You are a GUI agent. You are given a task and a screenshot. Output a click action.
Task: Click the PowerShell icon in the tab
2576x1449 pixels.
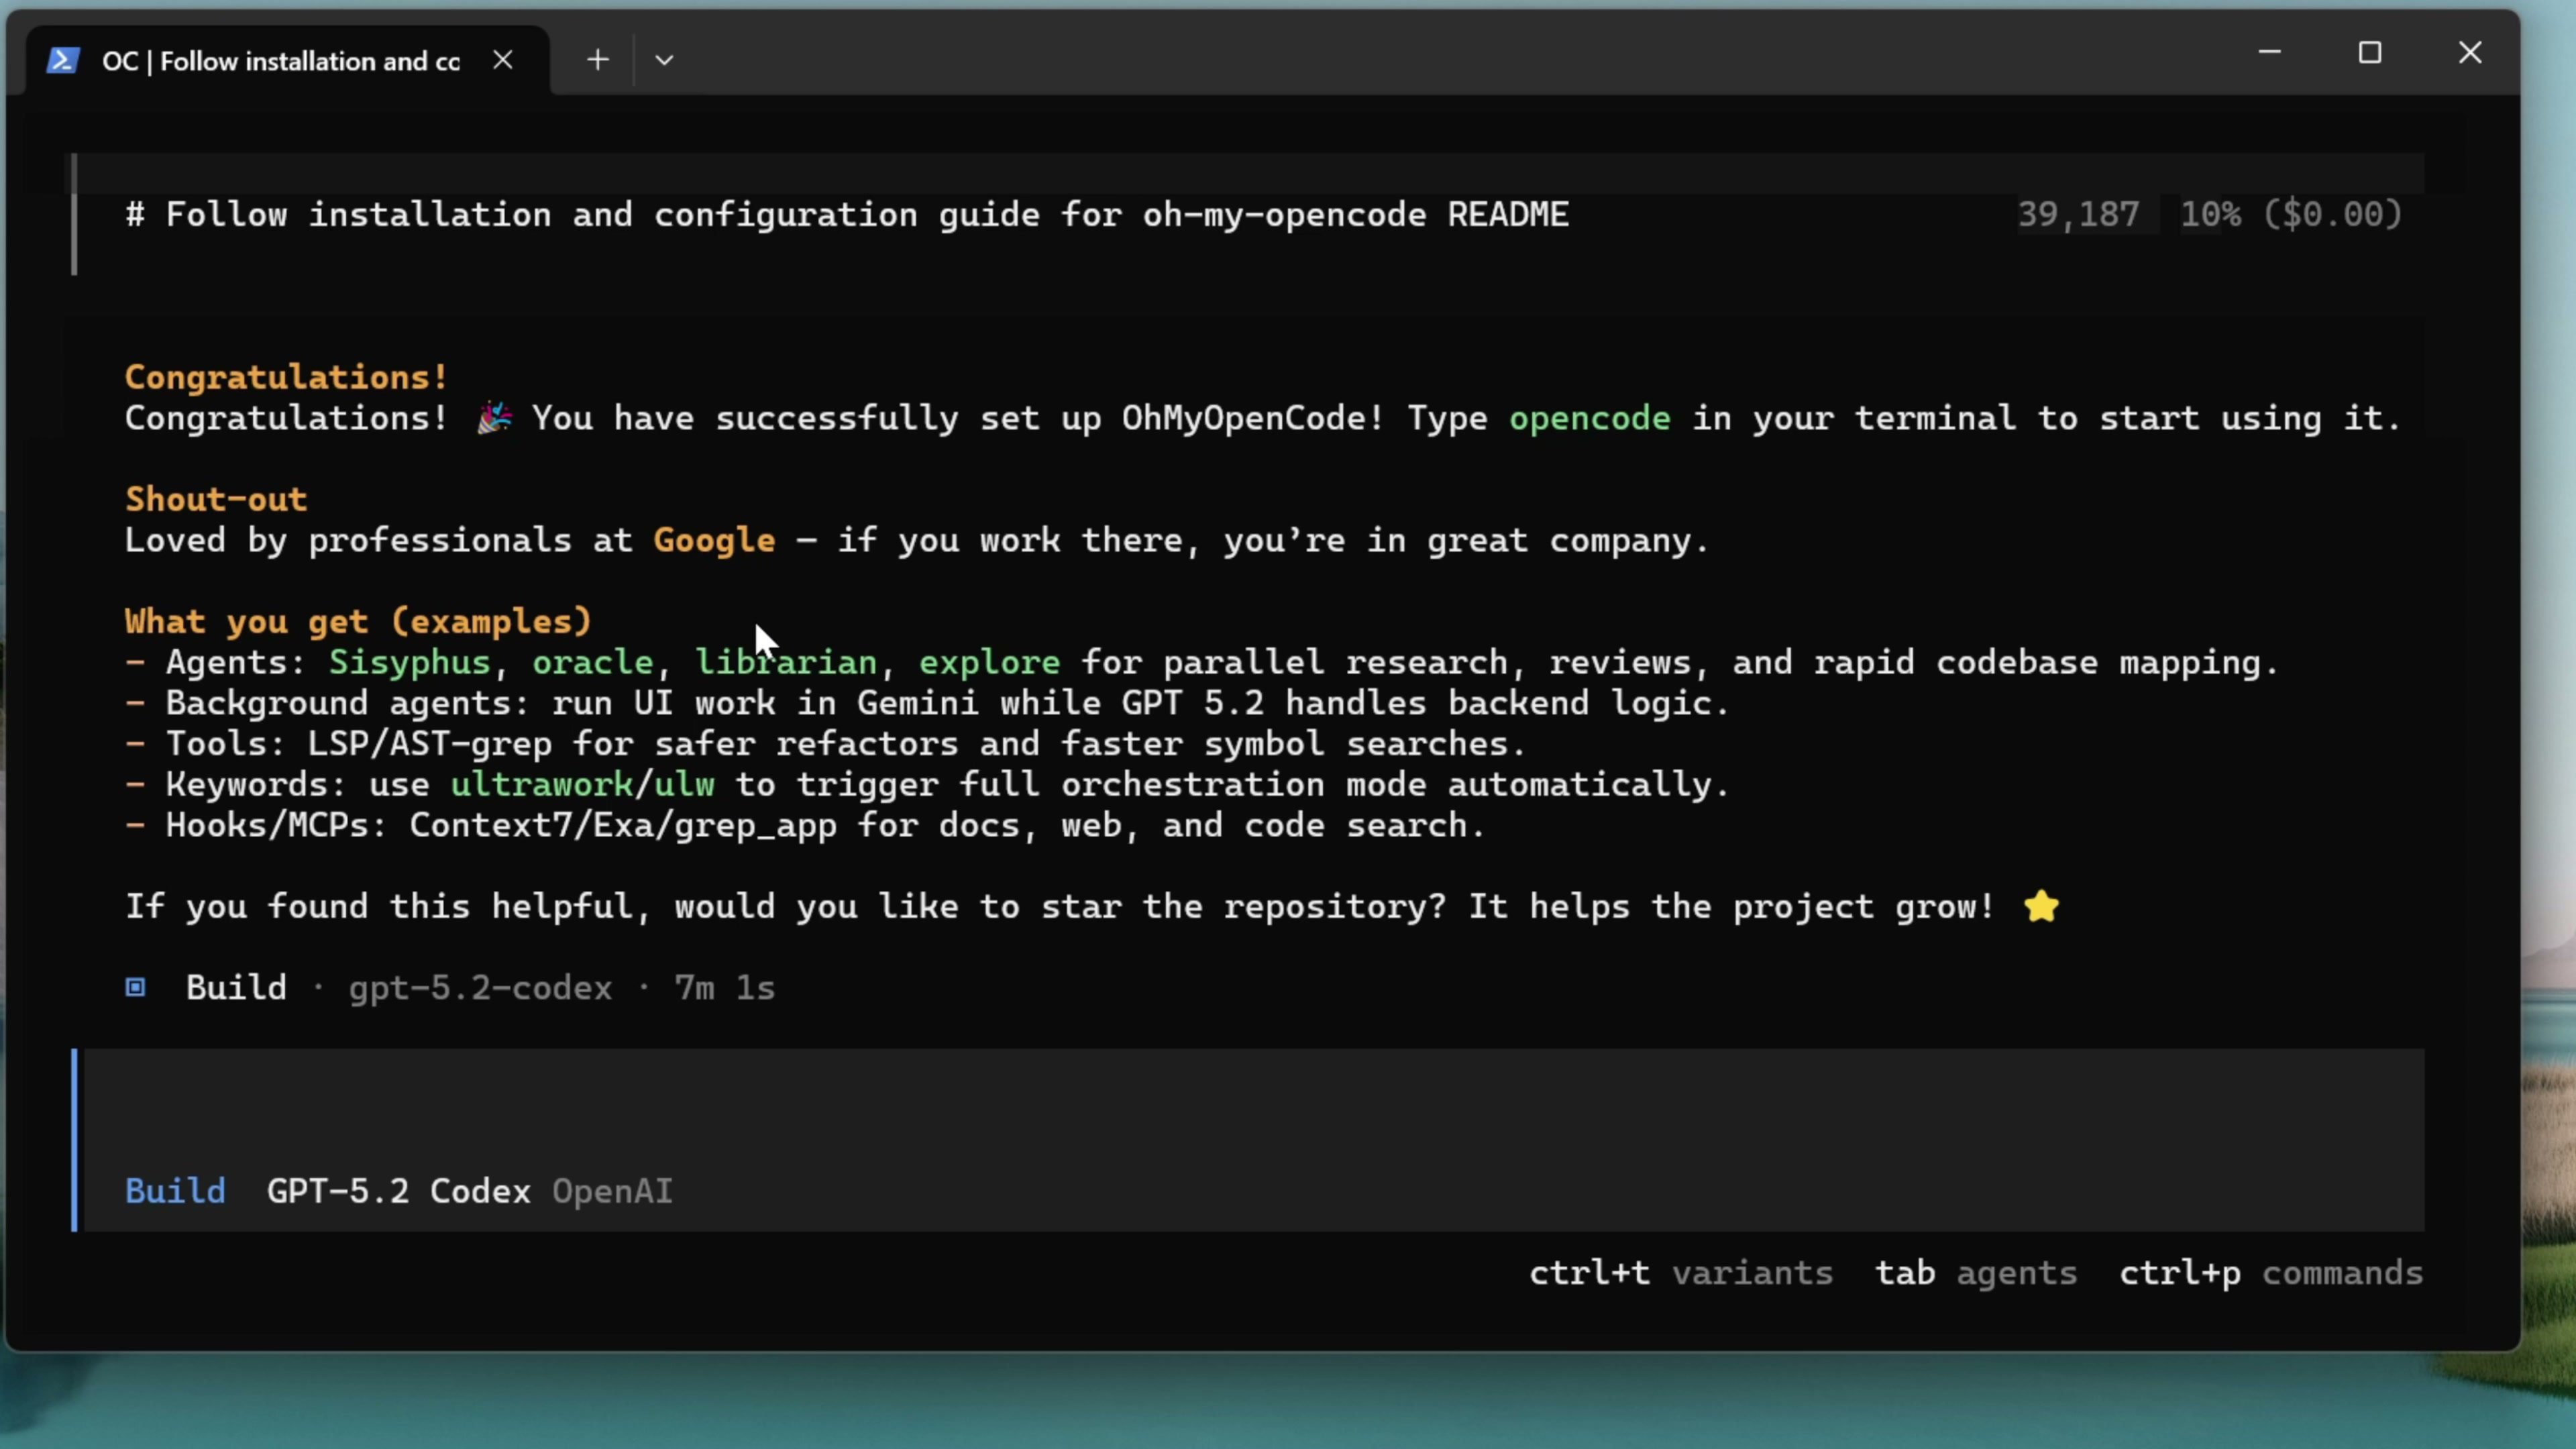click(62, 61)
